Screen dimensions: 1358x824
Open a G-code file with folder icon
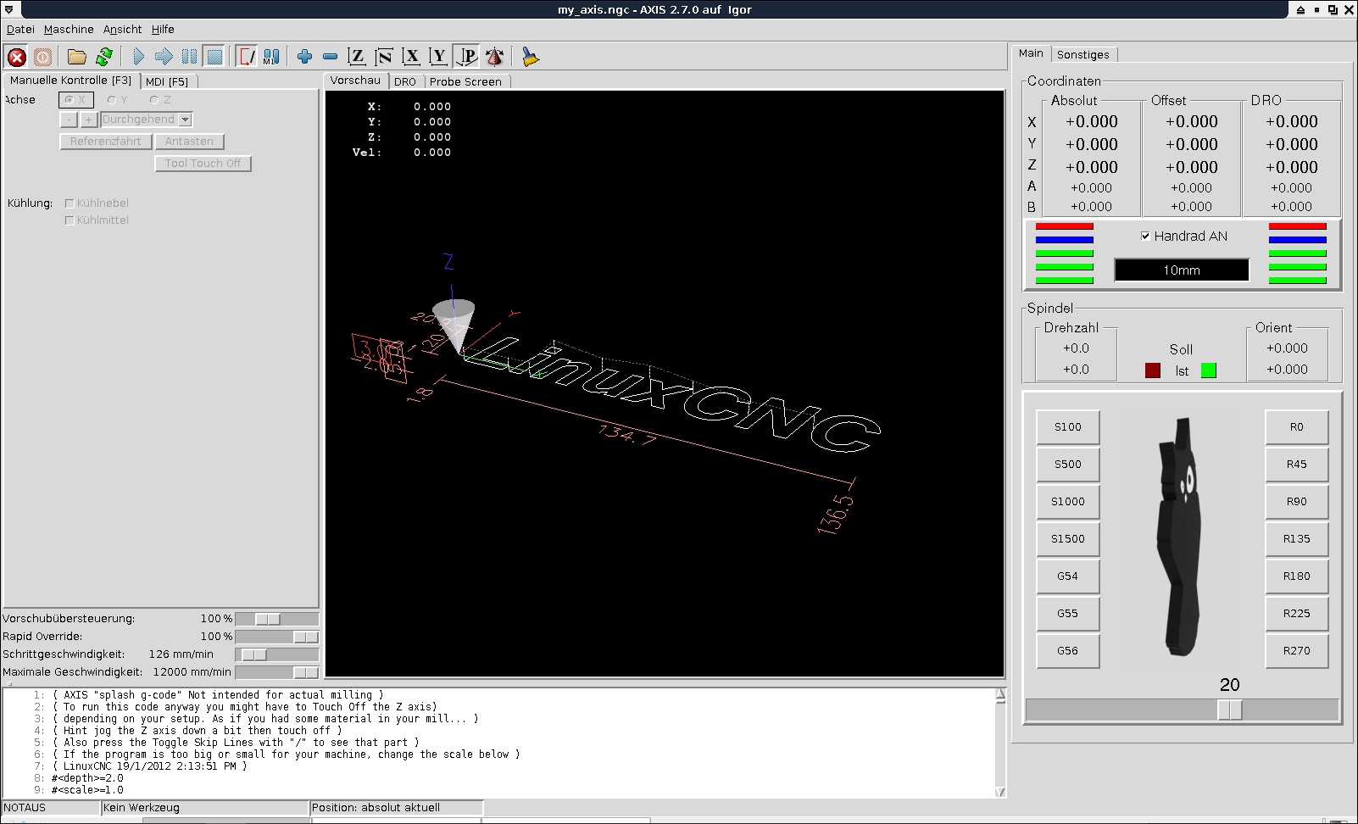[x=77, y=57]
